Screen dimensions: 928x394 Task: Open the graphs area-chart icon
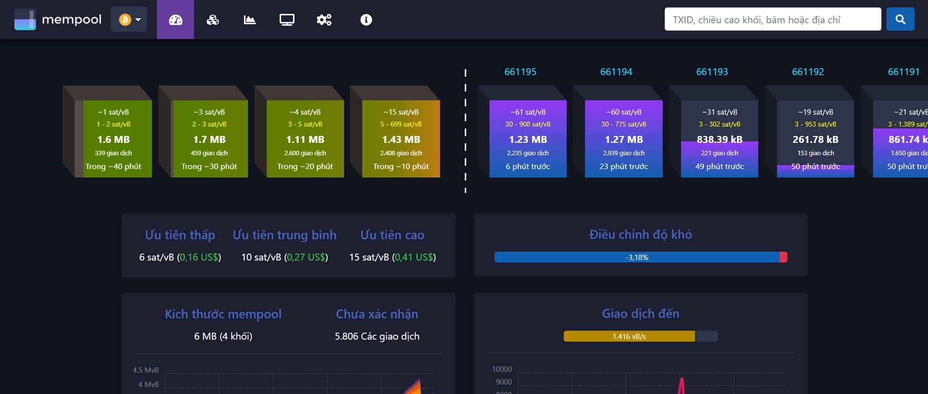pyautogui.click(x=250, y=20)
